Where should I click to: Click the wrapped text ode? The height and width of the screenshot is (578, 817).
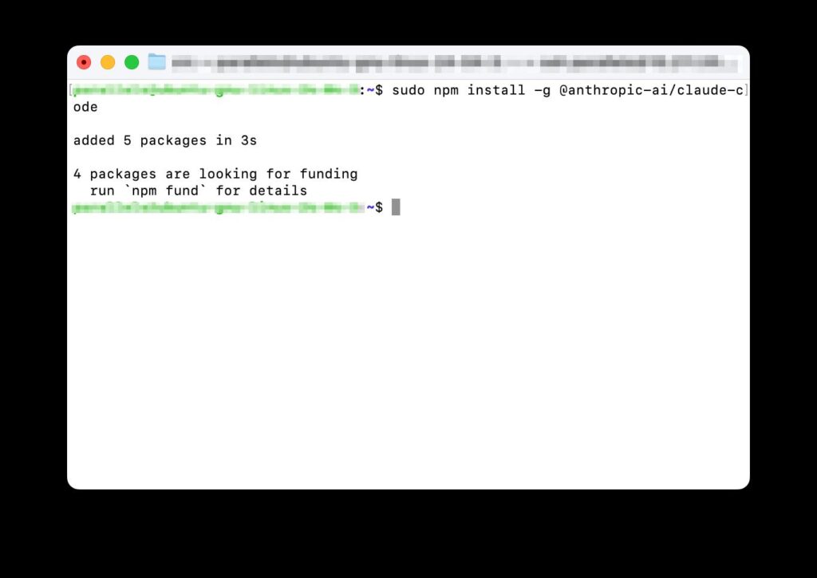coord(85,108)
